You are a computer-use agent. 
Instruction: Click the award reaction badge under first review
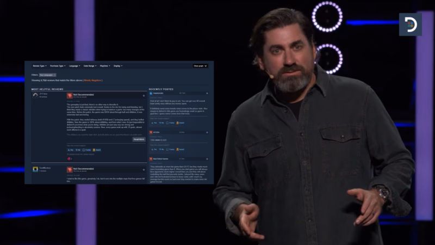[70, 158]
